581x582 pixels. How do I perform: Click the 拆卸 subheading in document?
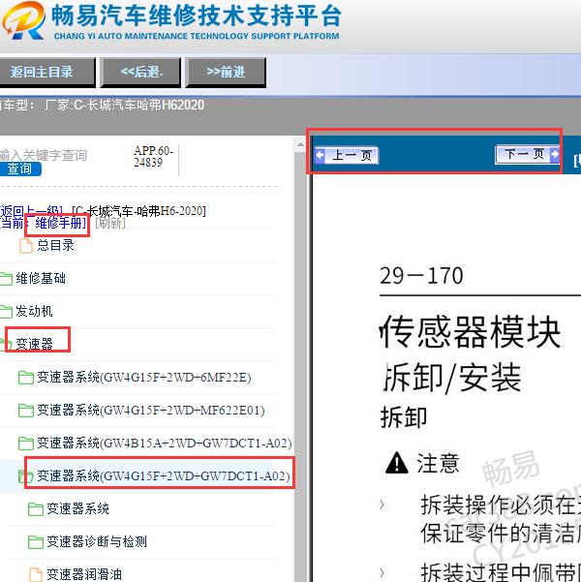(404, 417)
